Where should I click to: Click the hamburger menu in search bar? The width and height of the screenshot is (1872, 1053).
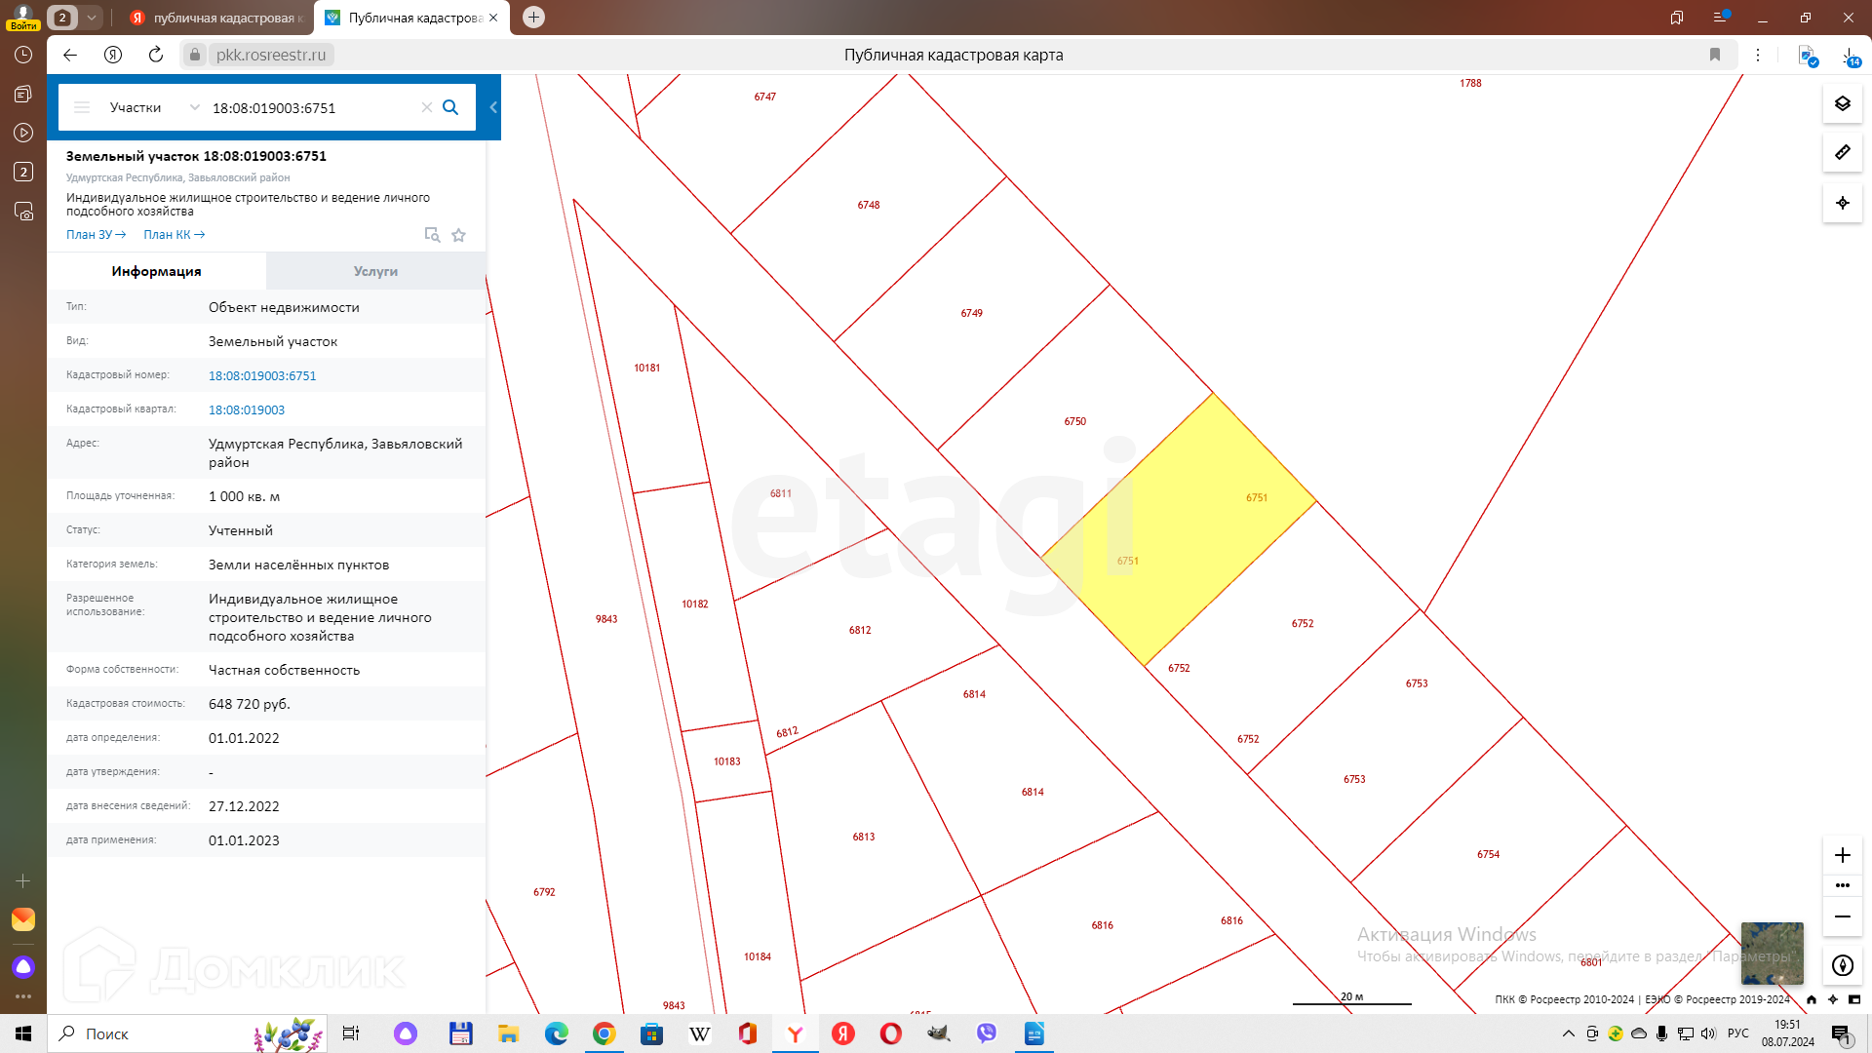pyautogui.click(x=82, y=107)
